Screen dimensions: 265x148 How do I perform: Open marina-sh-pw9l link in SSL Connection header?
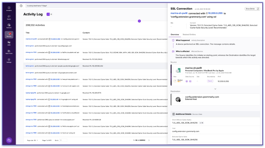coord(179,13)
